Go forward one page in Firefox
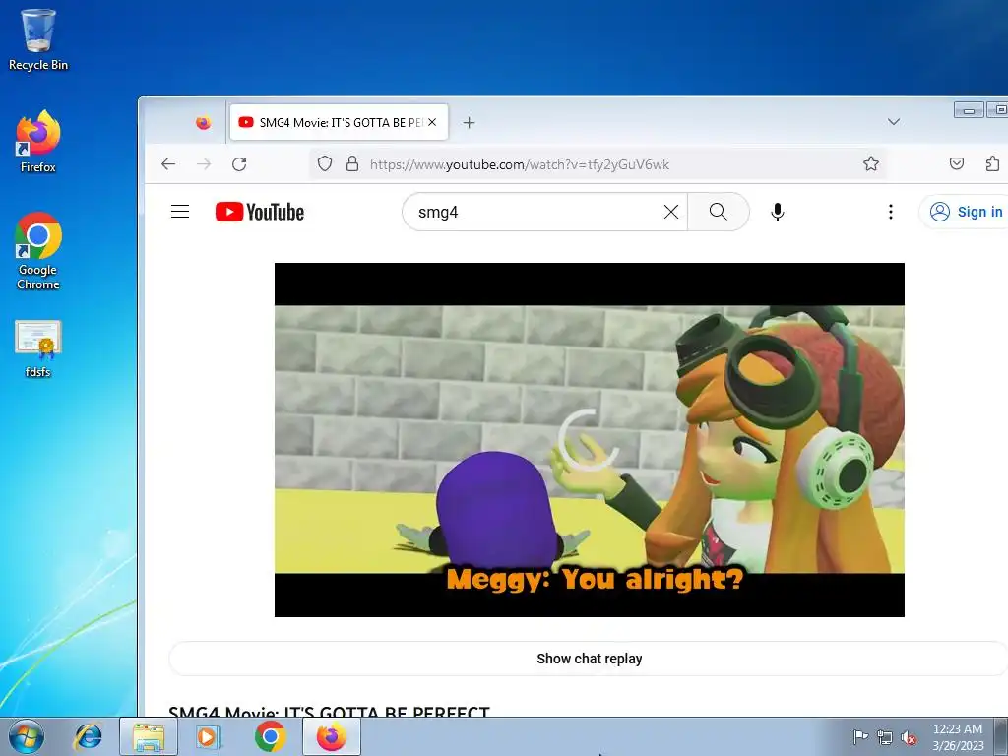 click(204, 164)
